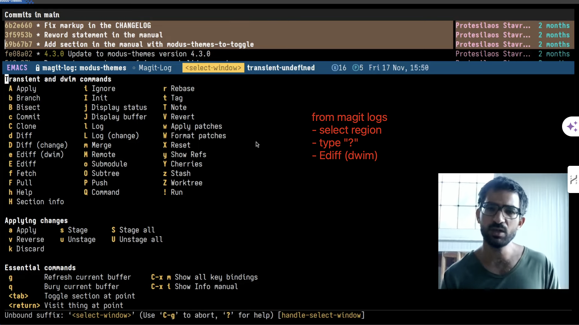Click the circled P 5 indicator
The height and width of the screenshot is (325, 579).
click(x=358, y=68)
